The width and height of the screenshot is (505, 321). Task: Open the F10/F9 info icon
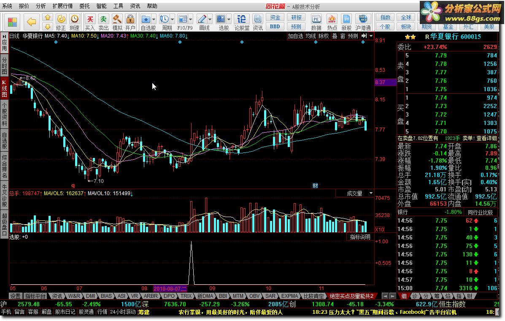[183, 19]
